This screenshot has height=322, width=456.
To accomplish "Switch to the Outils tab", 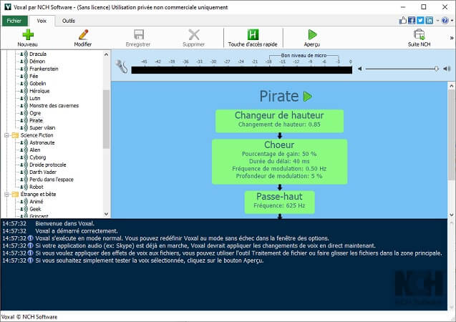I will click(69, 21).
